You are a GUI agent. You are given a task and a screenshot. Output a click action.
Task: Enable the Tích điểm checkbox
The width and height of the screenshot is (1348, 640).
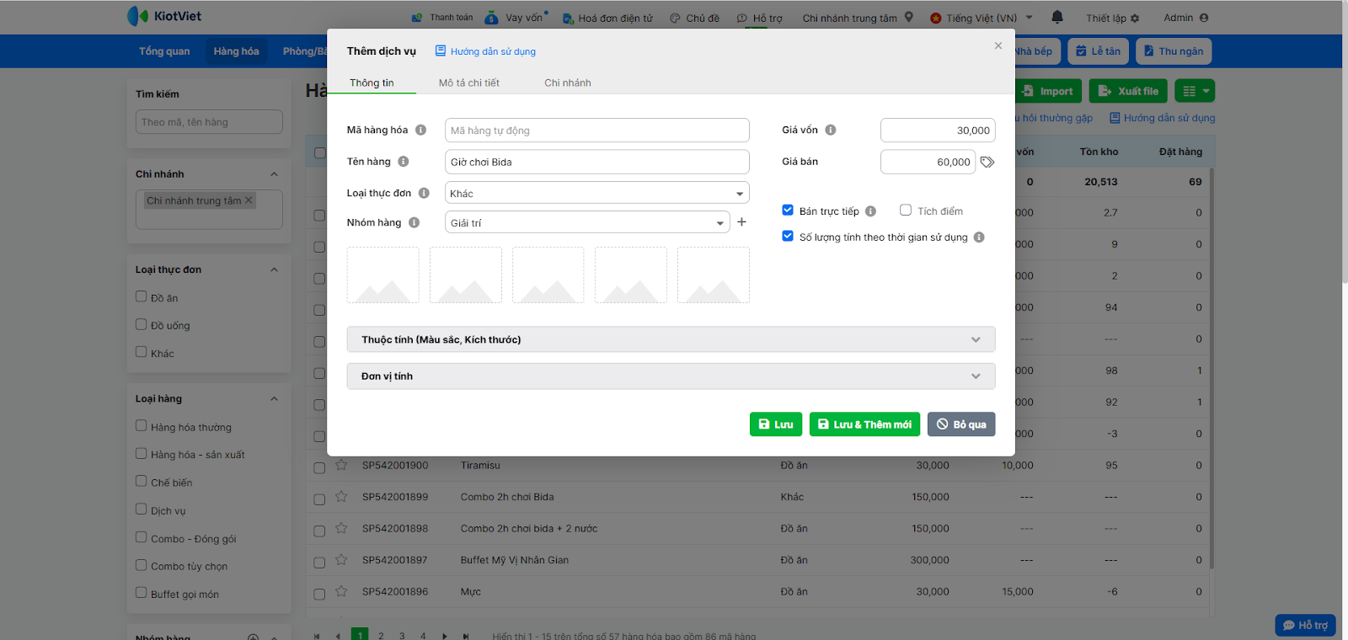906,211
